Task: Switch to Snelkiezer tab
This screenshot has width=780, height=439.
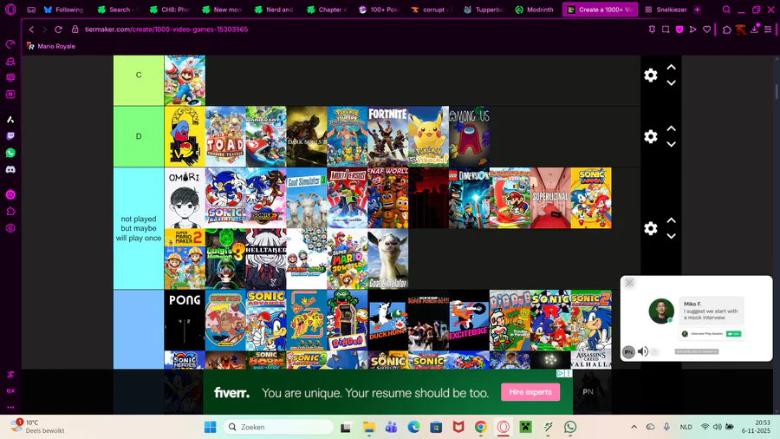Action: click(x=666, y=10)
